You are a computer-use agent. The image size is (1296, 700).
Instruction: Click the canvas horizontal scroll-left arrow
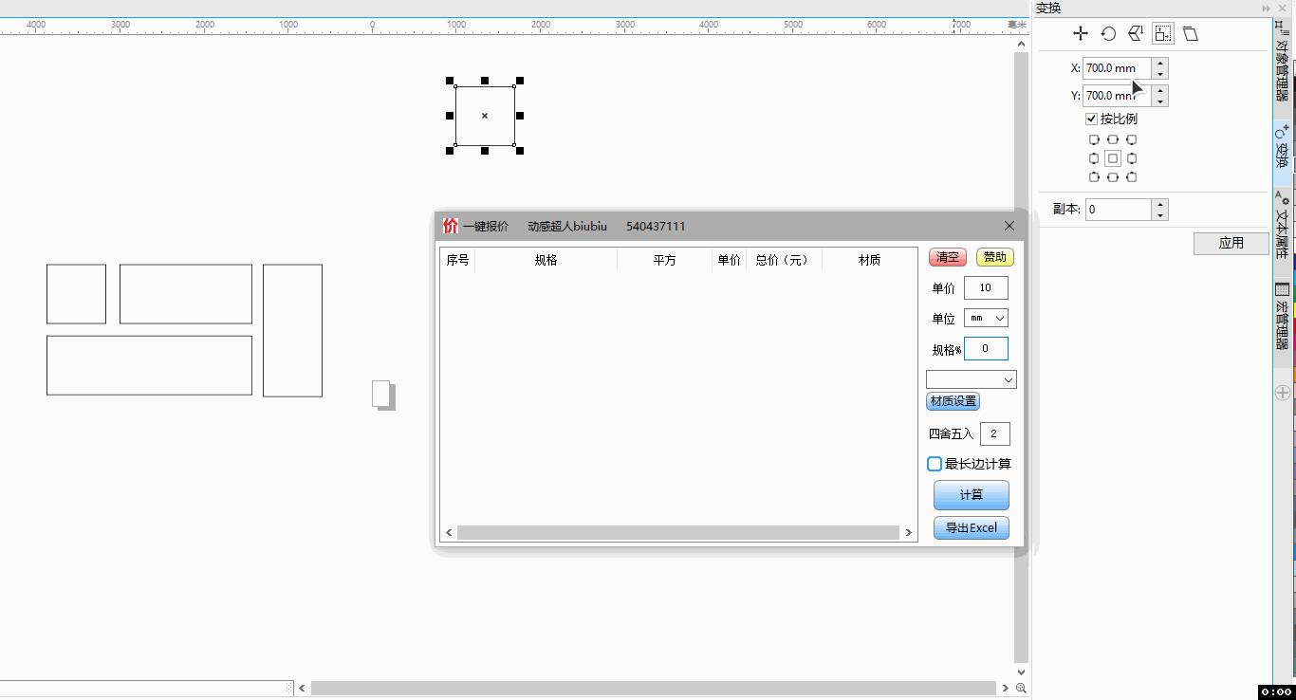[x=303, y=689]
